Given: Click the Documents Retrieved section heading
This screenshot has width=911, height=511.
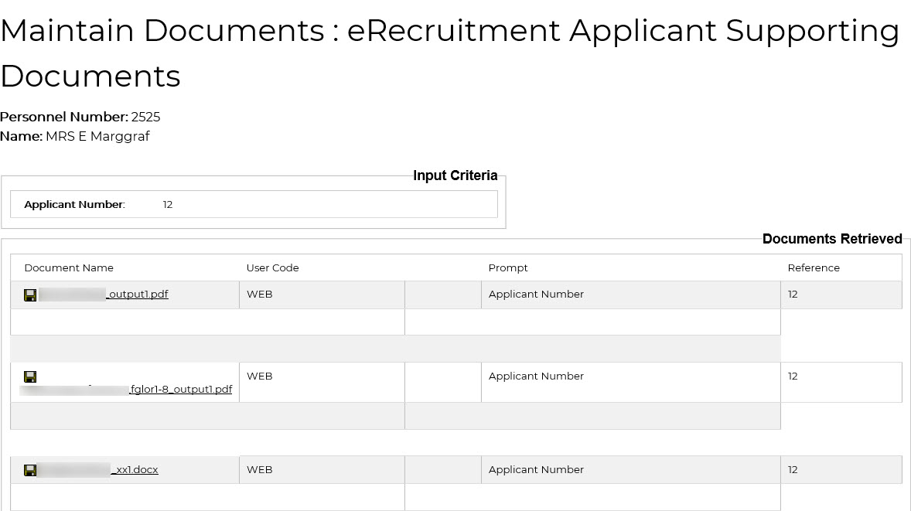Looking at the screenshot, I should point(831,239).
